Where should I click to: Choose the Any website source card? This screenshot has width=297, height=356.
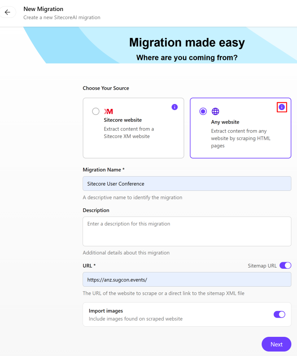[240, 128]
